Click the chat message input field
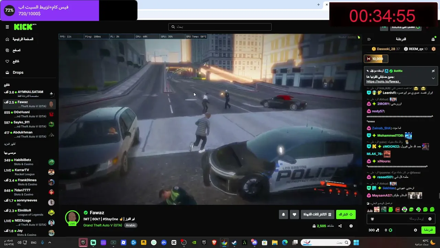 [400, 219]
